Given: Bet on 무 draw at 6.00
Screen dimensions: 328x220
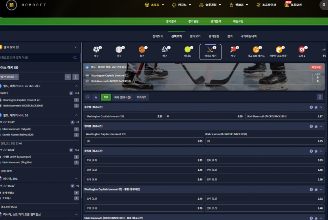Looking at the screenshot, I should tap(205, 116).
